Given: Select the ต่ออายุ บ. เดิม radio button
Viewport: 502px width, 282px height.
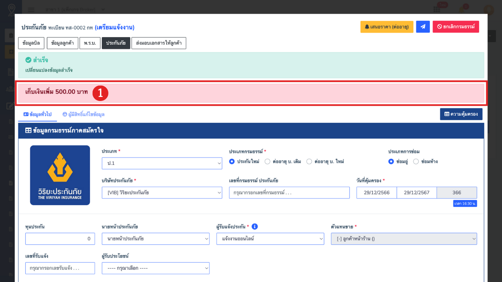Looking at the screenshot, I should point(267,162).
